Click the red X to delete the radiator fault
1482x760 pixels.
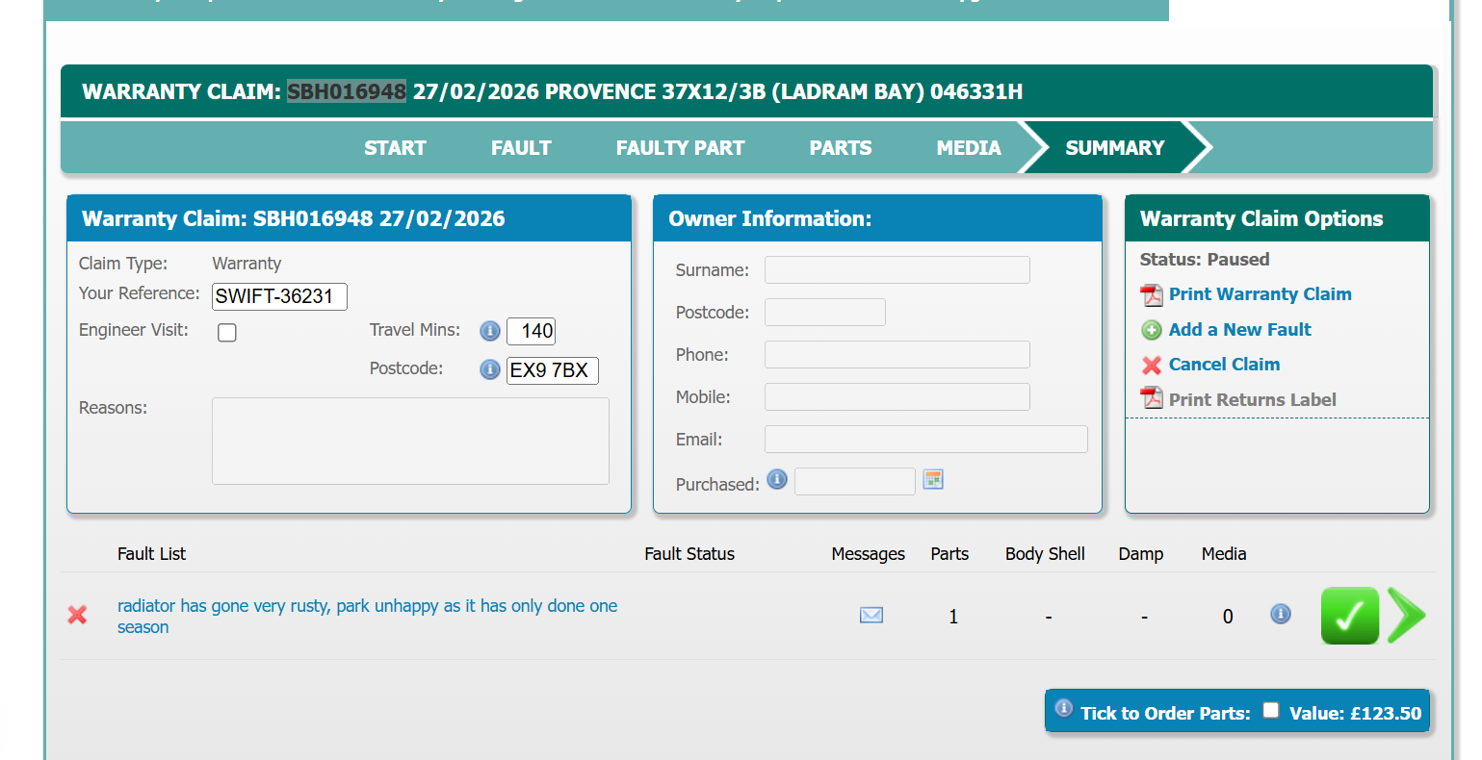pyautogui.click(x=78, y=615)
